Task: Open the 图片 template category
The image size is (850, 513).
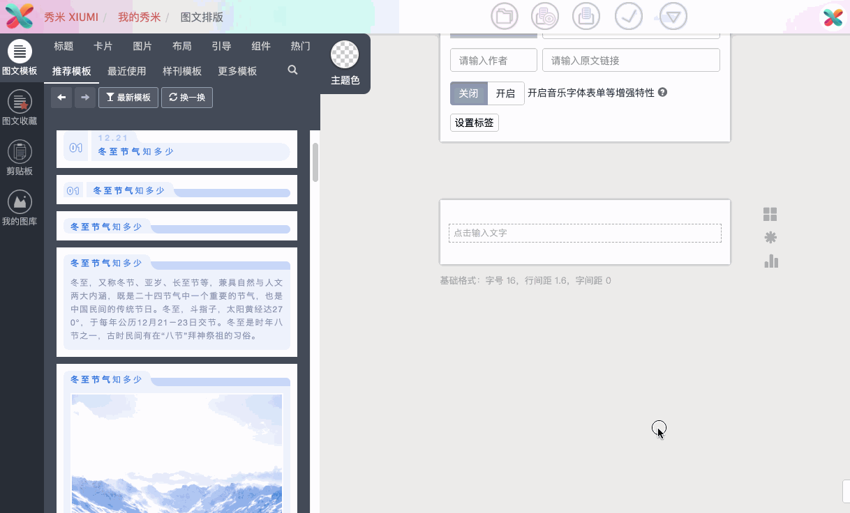Action: pyautogui.click(x=142, y=46)
